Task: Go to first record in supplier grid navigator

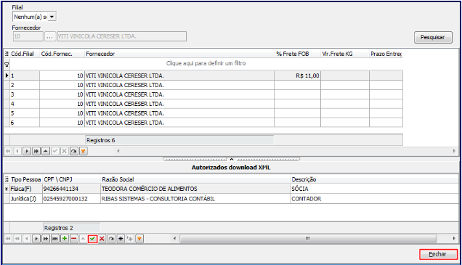Action: click(x=8, y=151)
